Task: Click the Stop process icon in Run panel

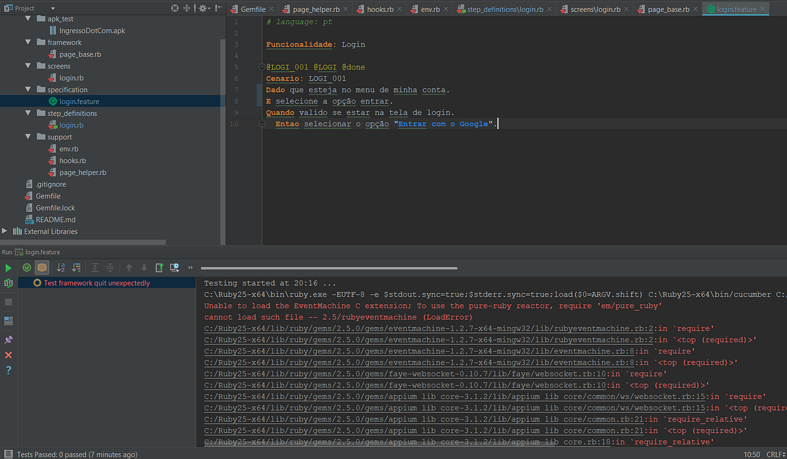Action: coord(9,302)
